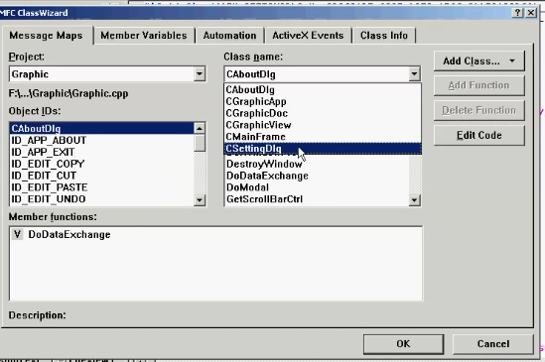
Task: Open the Automation tab
Action: click(x=229, y=36)
